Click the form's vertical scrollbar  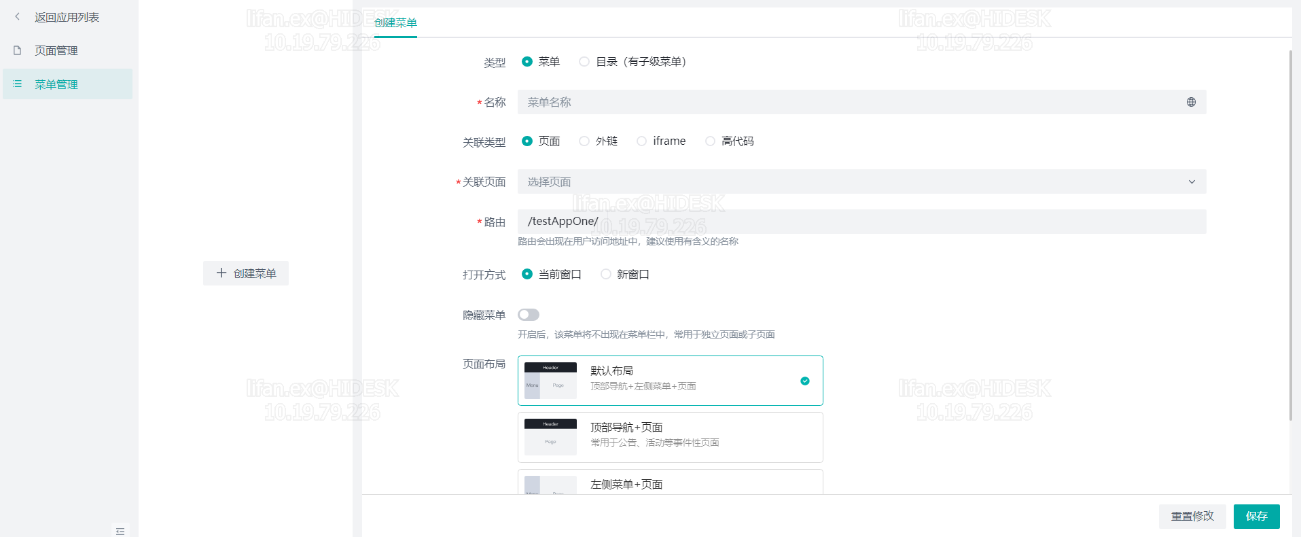point(1290,235)
